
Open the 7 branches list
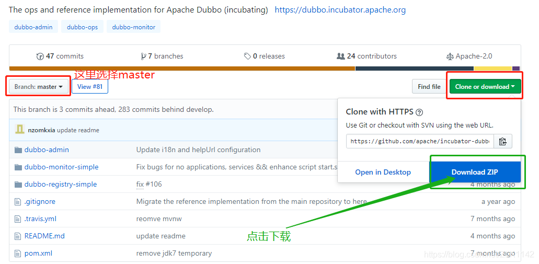162,56
